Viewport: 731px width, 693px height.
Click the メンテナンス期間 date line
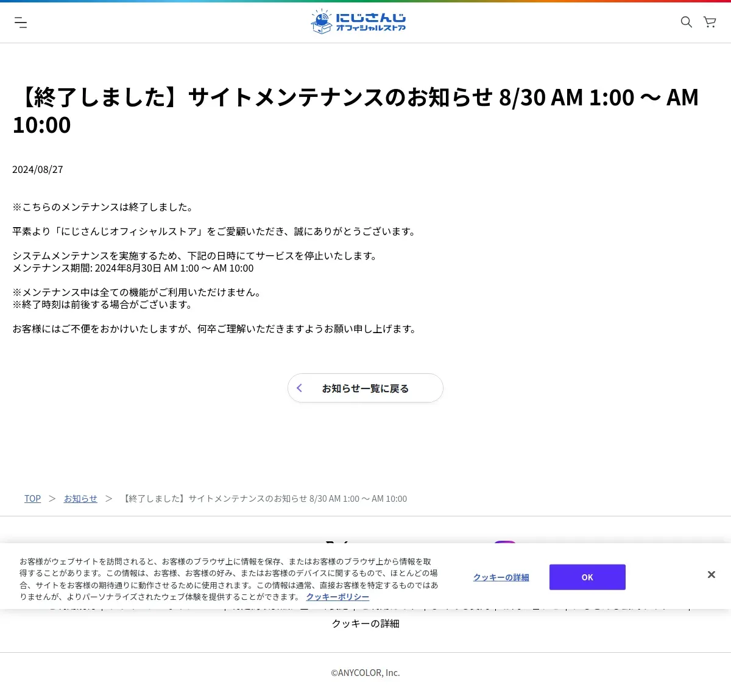(133, 268)
